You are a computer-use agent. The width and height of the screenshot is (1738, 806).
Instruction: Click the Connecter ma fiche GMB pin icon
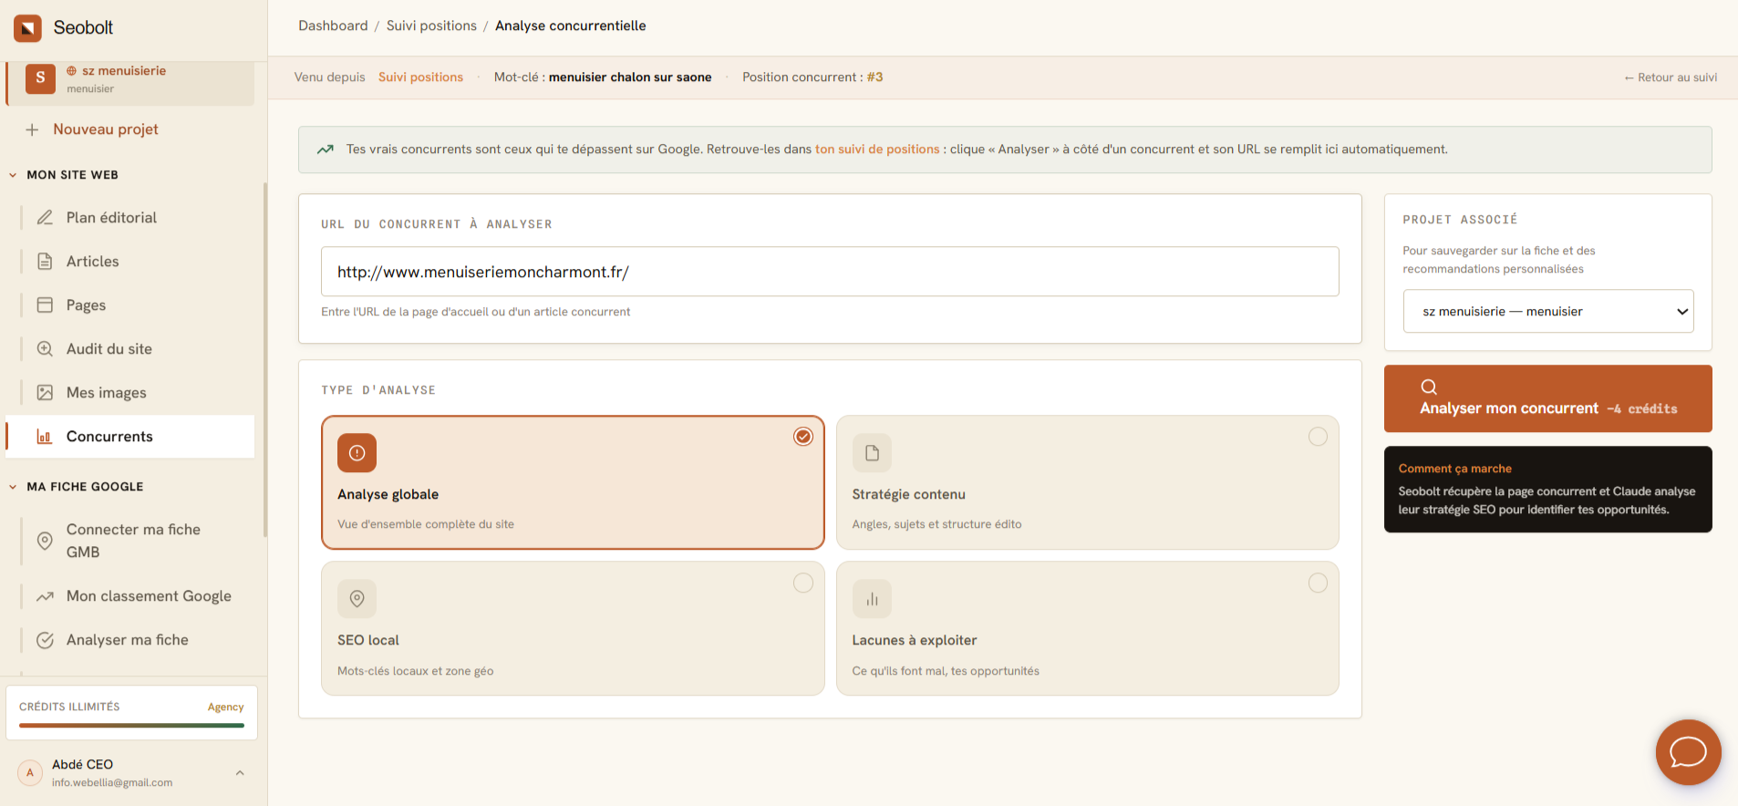[x=45, y=541]
